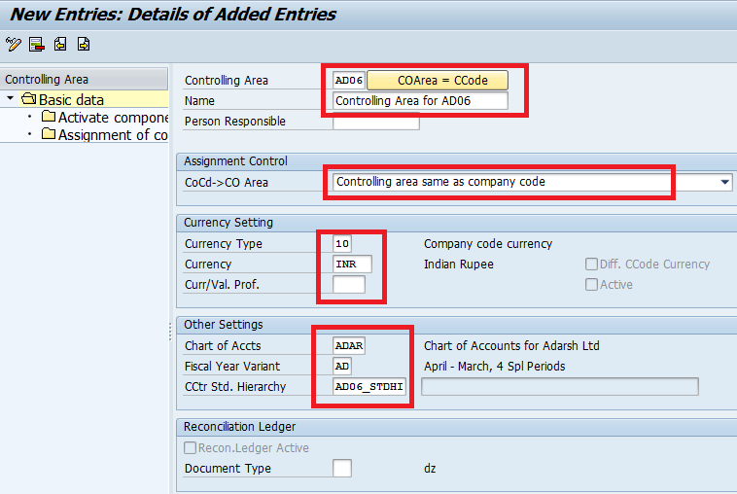Toggle the Diff. CCode Currency checkbox
Screen dimensions: 737x494
pyautogui.click(x=591, y=265)
